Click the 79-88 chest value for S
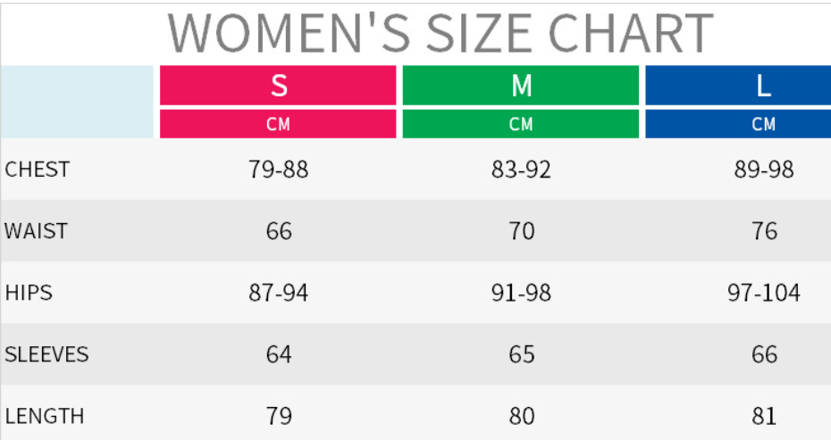 [x=279, y=170]
